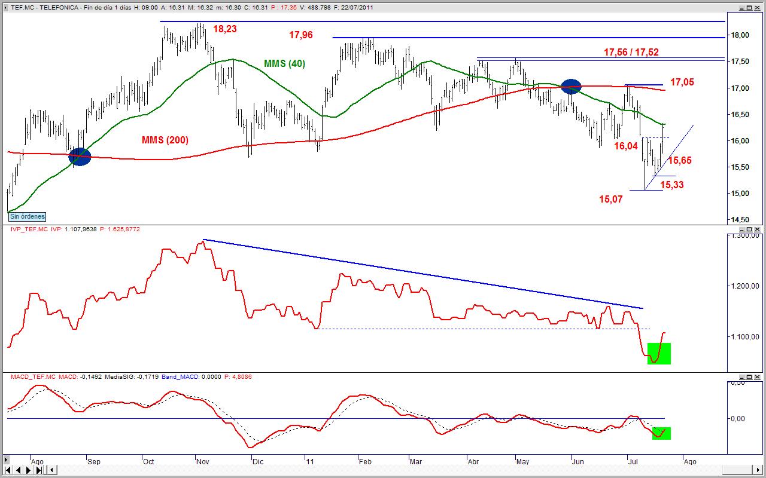Image resolution: width=766 pixels, height=478 pixels.
Task: Click the MACD_TEF.MC panel header label
Action: [x=34, y=377]
